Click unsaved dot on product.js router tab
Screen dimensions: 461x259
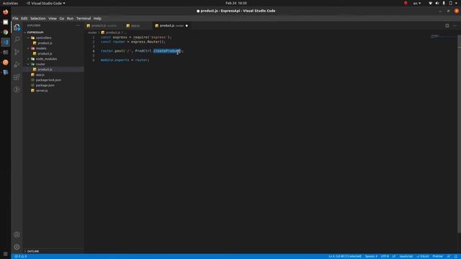tap(187, 26)
